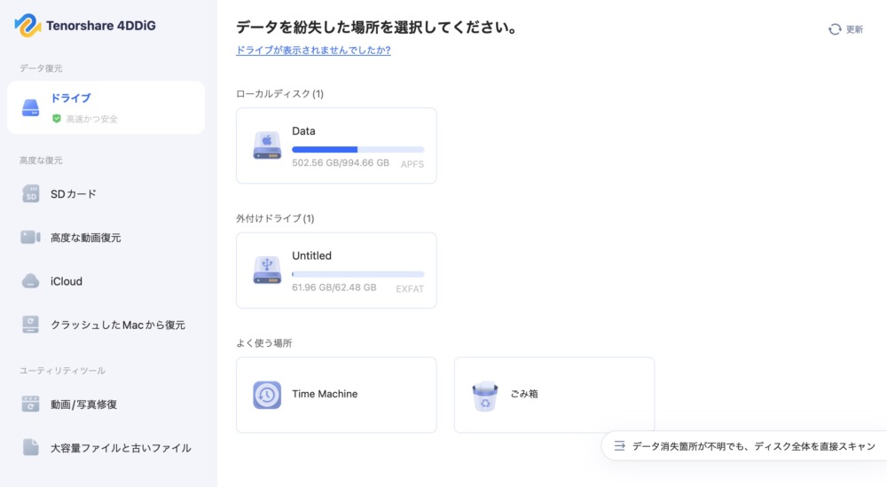Screen dimensions: 887x487
Task: Open the ドライブ section in sidebar
Action: (x=106, y=107)
